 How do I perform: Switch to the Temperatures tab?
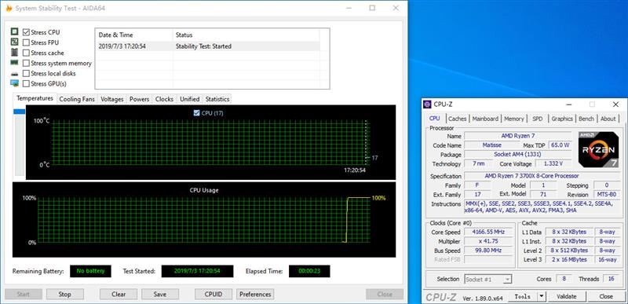[35, 98]
